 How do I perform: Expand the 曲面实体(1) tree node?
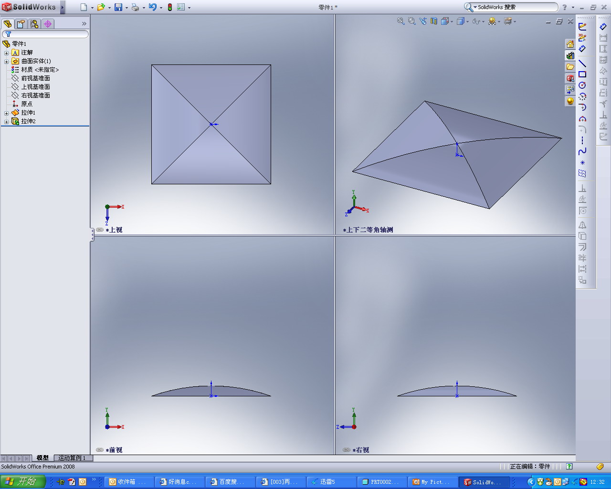6,61
